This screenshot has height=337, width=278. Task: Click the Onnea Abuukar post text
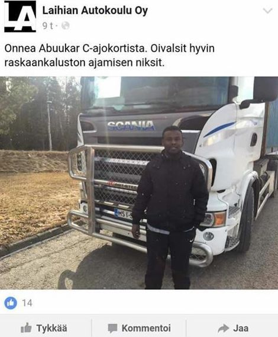coord(109,56)
